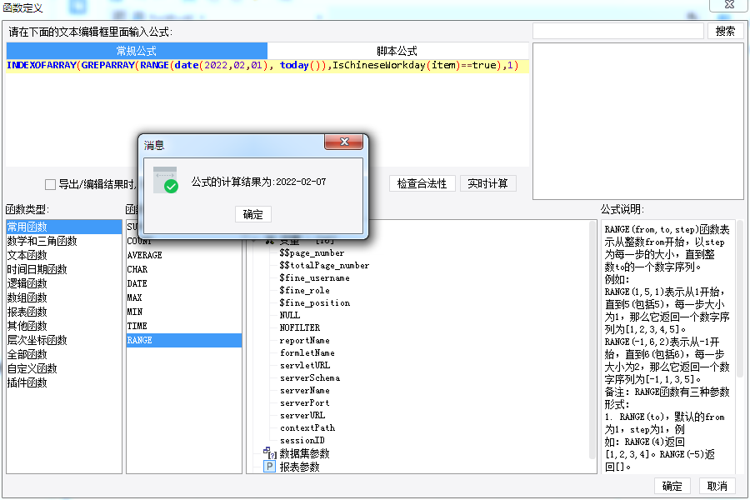Close the 函数定义 window
The image size is (750, 500).
click(729, 4)
